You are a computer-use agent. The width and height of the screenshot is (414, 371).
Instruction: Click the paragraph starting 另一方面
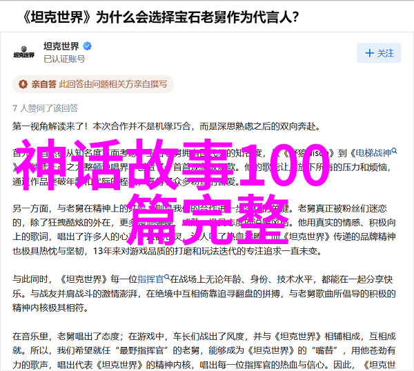[204, 230]
